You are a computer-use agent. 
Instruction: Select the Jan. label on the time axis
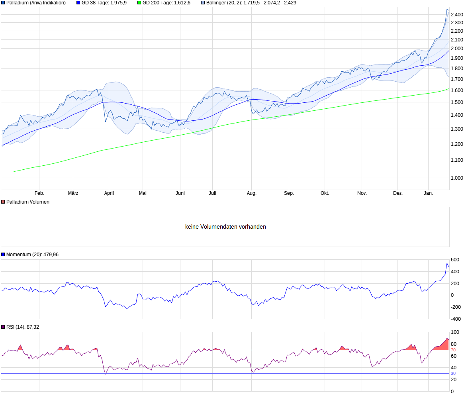[x=428, y=193]
